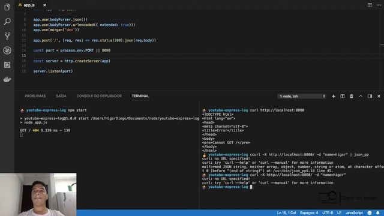This screenshot has width=384, height=216.
Task: Click the app.use(morgan('dev')) line
Action: click(x=56, y=30)
